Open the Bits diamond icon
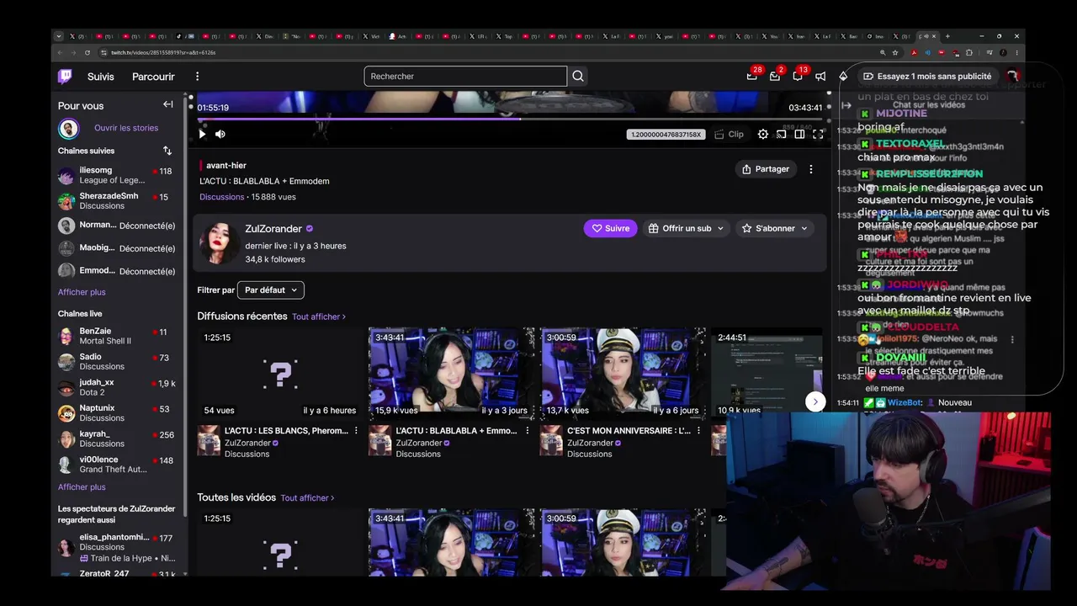 coord(843,77)
